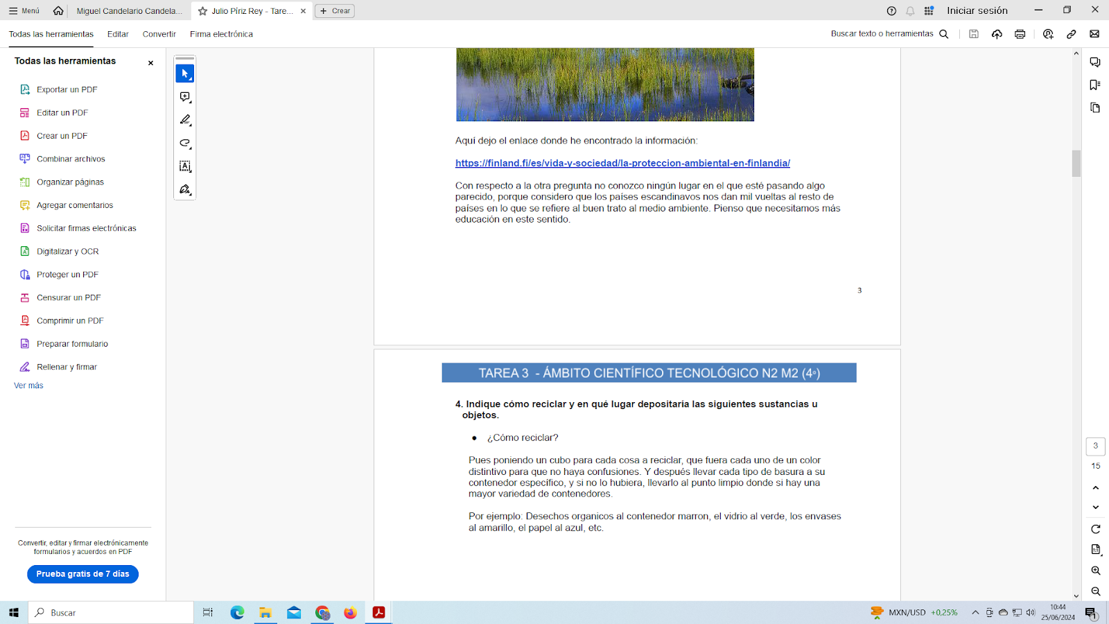Send by email using envelope icon
Viewport: 1109px width, 624px height.
1094,33
